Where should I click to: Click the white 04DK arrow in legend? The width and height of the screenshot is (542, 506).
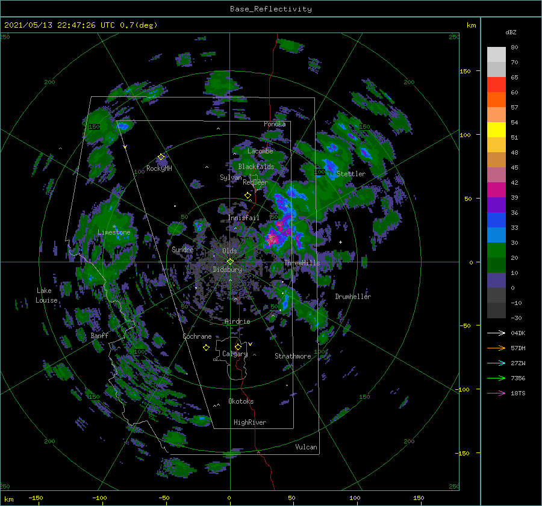click(x=496, y=333)
